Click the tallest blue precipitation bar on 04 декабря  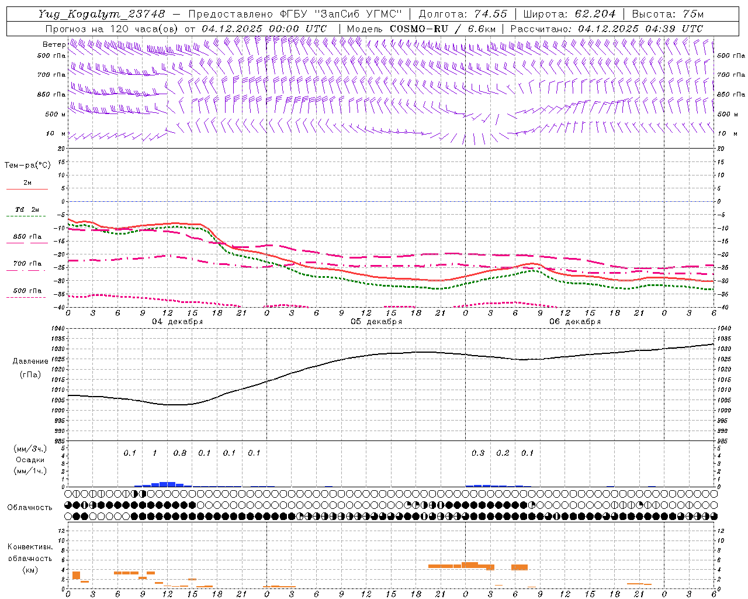168,484
